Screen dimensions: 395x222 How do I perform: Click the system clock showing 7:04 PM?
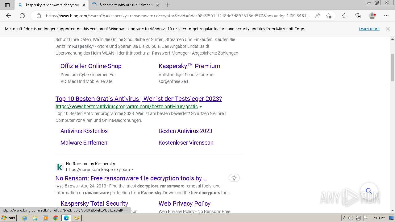(x=379, y=218)
